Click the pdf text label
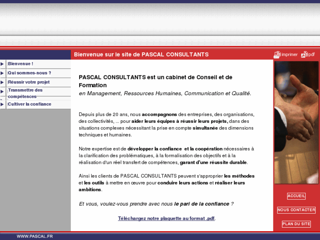 coord(312,55)
